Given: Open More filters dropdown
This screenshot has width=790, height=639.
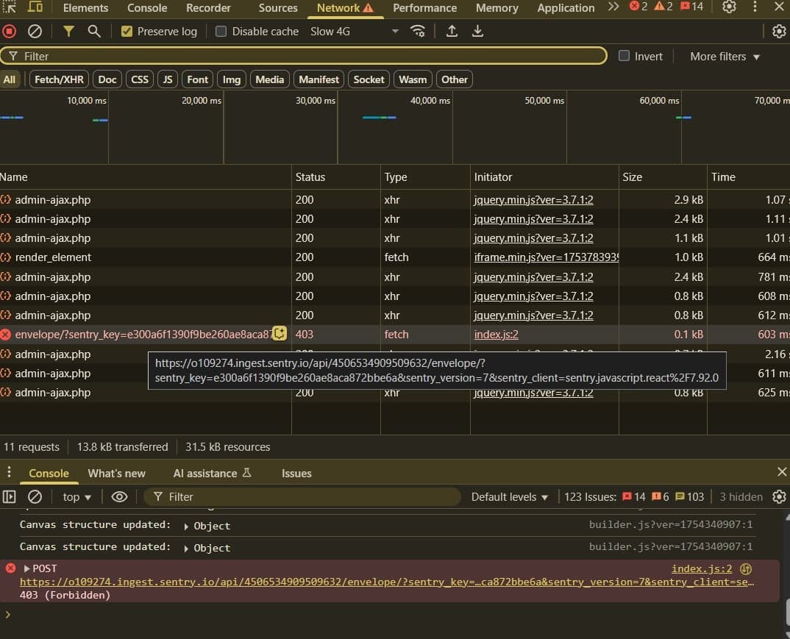Looking at the screenshot, I should tap(725, 57).
